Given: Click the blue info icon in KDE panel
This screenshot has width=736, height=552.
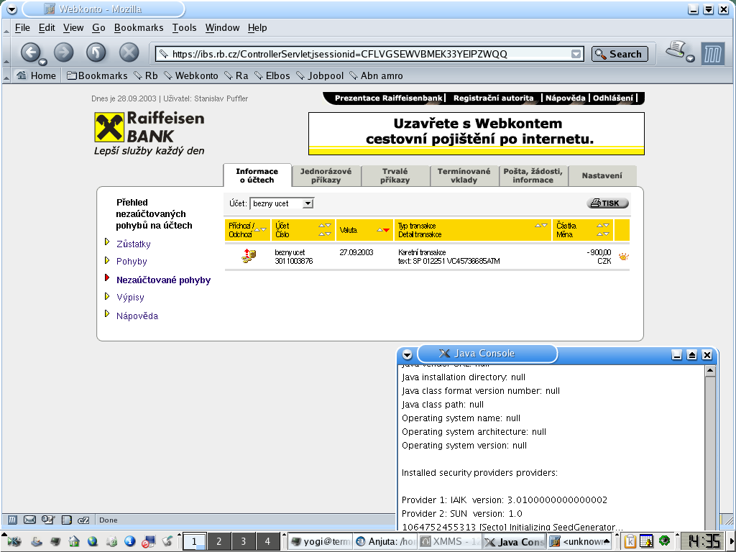Looking at the screenshot, I should [130, 541].
